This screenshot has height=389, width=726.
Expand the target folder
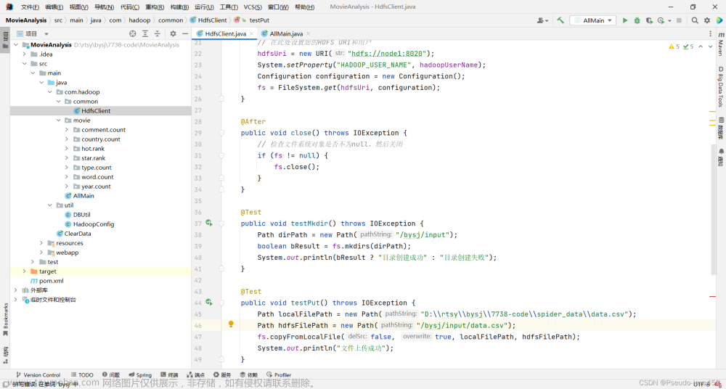point(25,271)
